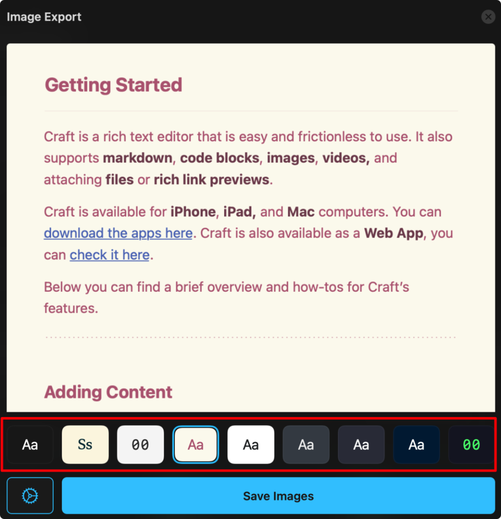Image resolution: width=501 pixels, height=519 pixels.
Task: Pick the dark charcoal Aa theme
Action: point(361,444)
